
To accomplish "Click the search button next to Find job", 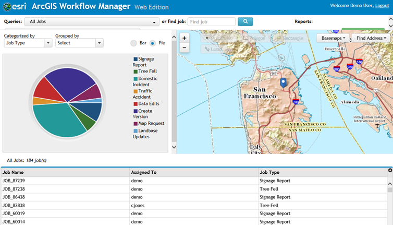I will [x=245, y=22].
